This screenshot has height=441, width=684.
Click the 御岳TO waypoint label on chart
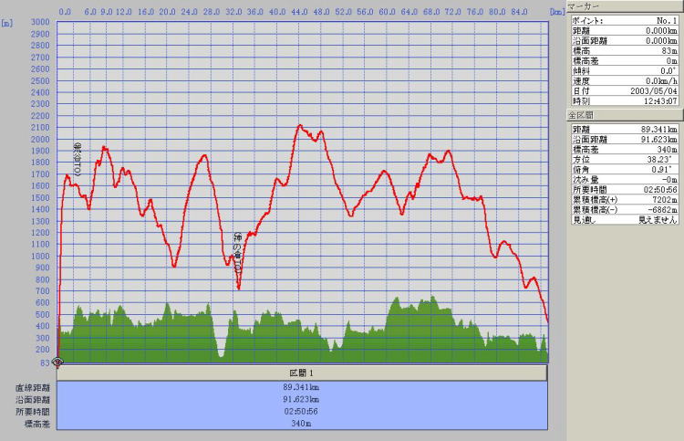coord(78,160)
